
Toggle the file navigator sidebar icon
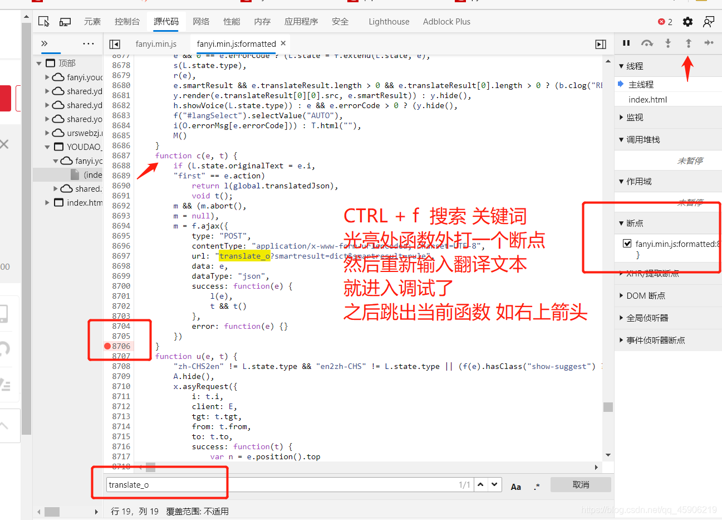point(115,44)
